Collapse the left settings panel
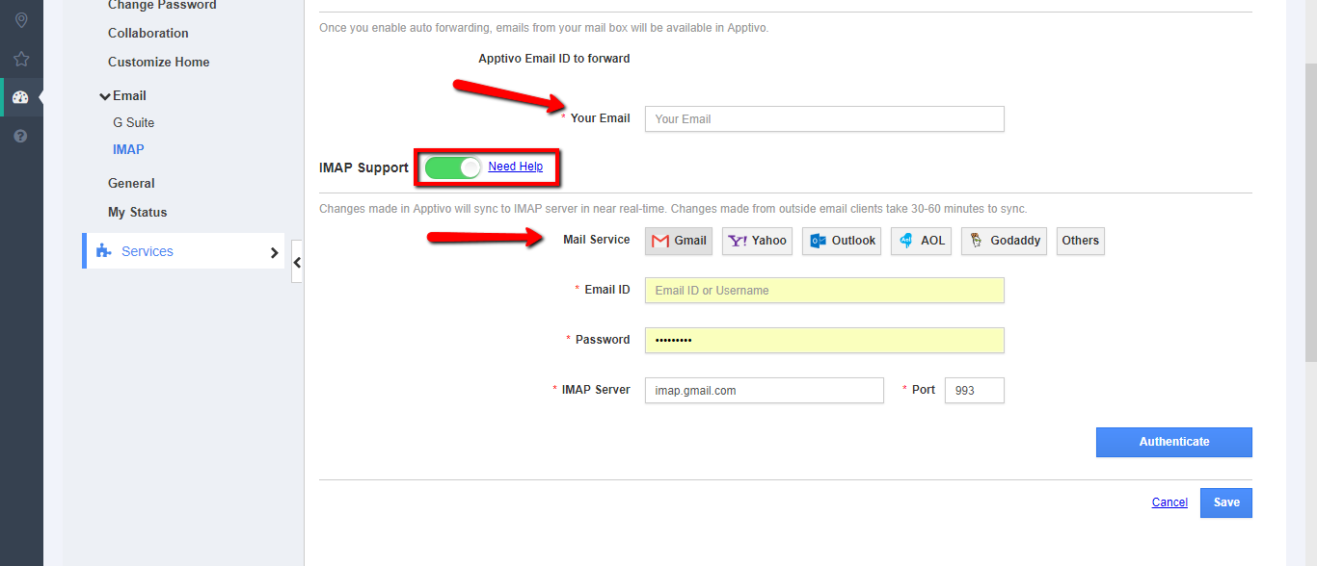The image size is (1317, 566). click(x=297, y=262)
